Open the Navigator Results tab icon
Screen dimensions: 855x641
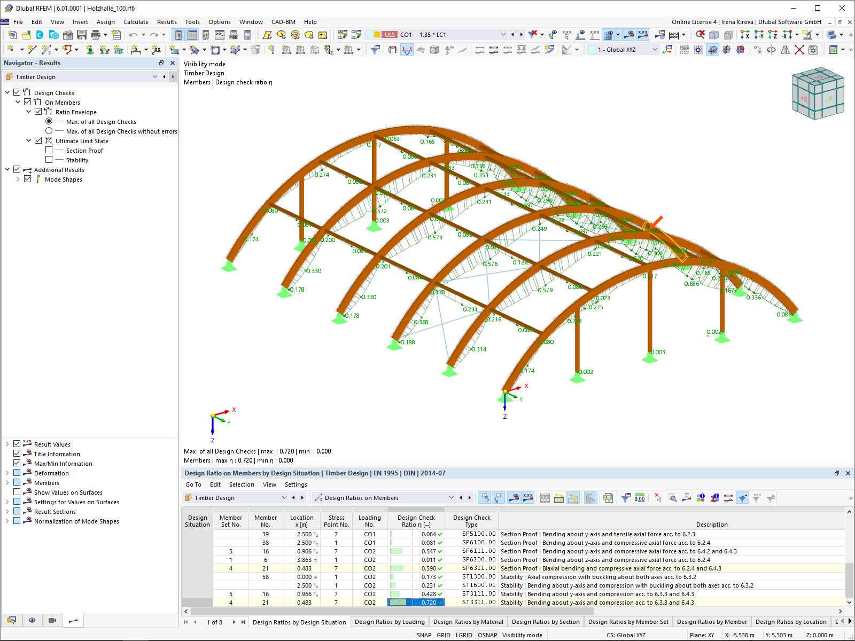73,620
